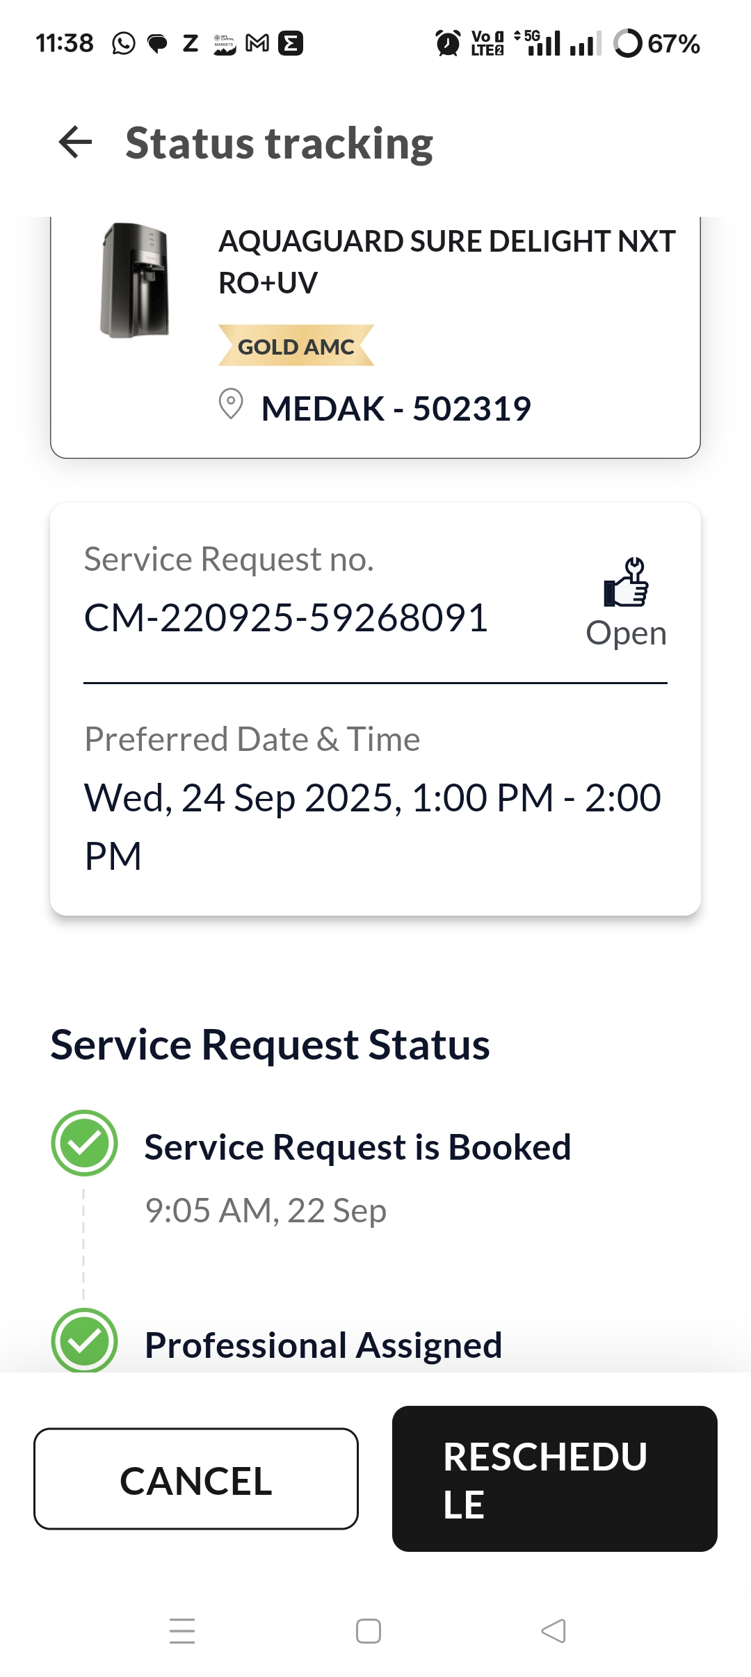Tap the back arrow icon
The image size is (751, 1677).
pyautogui.click(x=76, y=143)
